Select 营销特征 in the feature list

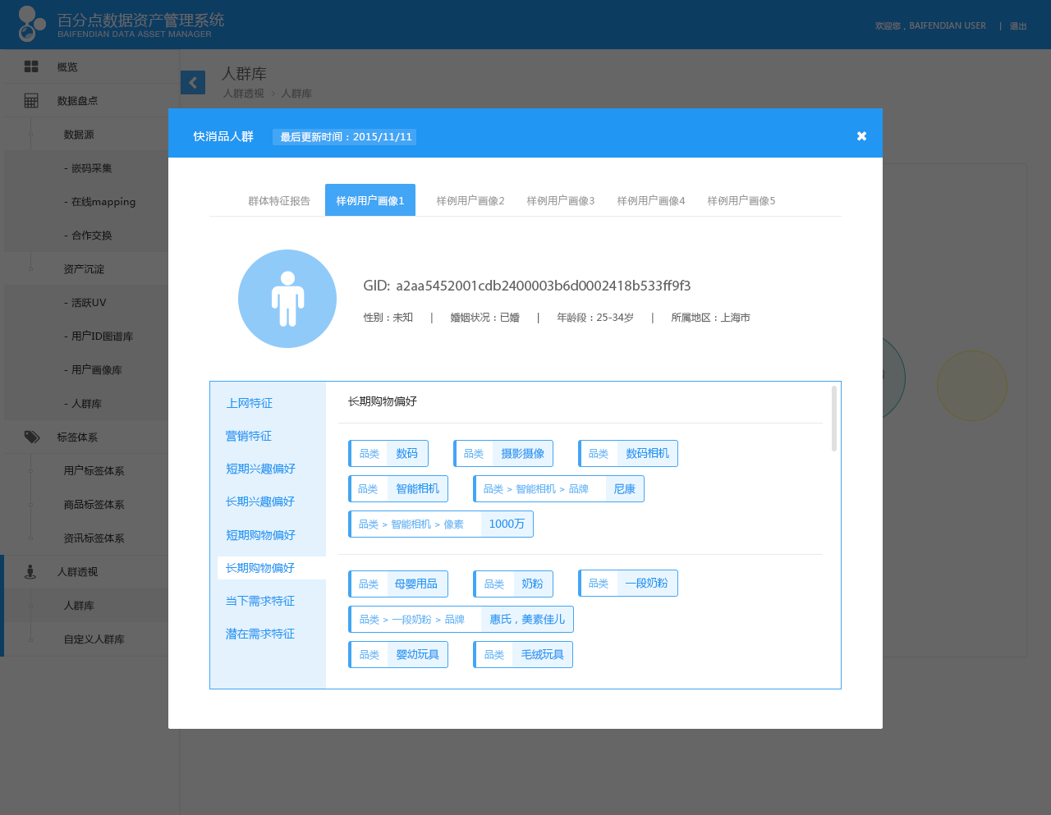click(x=249, y=436)
